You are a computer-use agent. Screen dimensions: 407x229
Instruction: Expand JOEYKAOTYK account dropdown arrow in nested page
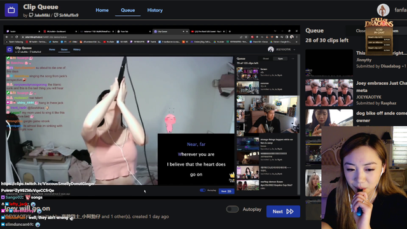[x=294, y=50]
